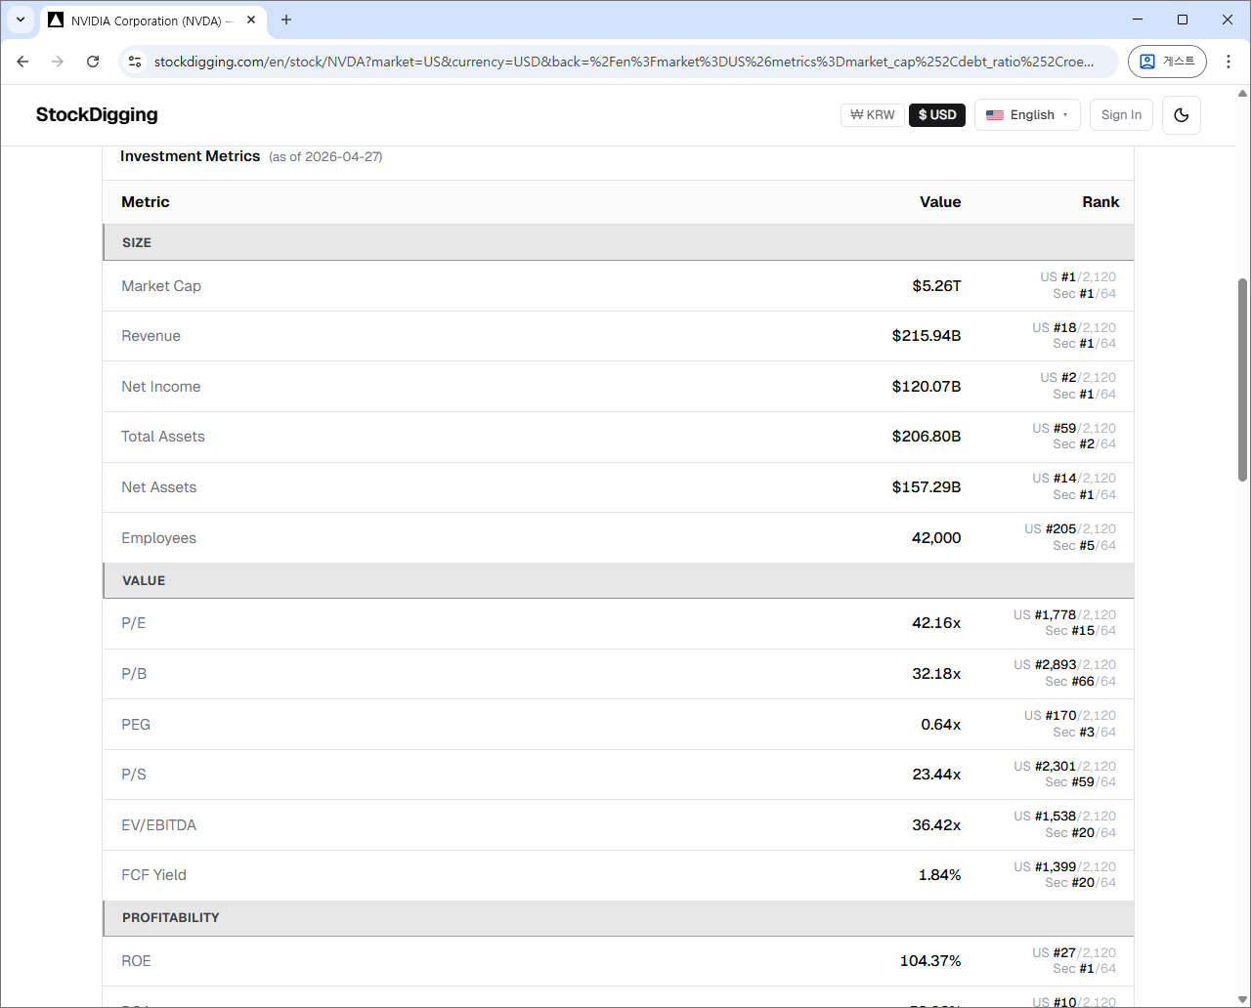The image size is (1251, 1008).
Task: Click the 1.84% FCF Yield value
Action: [x=940, y=875]
